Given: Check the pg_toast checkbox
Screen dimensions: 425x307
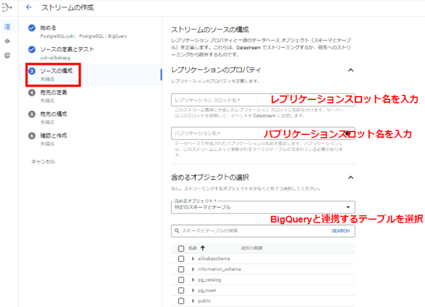Looking at the screenshot, I should 181,290.
